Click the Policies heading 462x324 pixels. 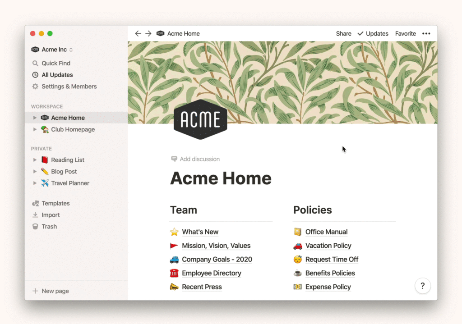[x=313, y=210]
